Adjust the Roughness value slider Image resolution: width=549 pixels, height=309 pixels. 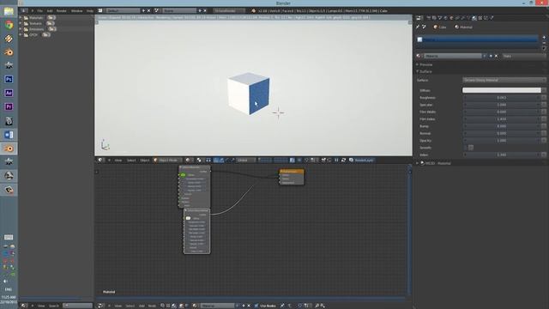[x=501, y=98]
